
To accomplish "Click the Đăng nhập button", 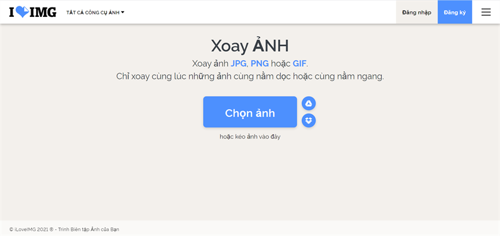I will [417, 12].
